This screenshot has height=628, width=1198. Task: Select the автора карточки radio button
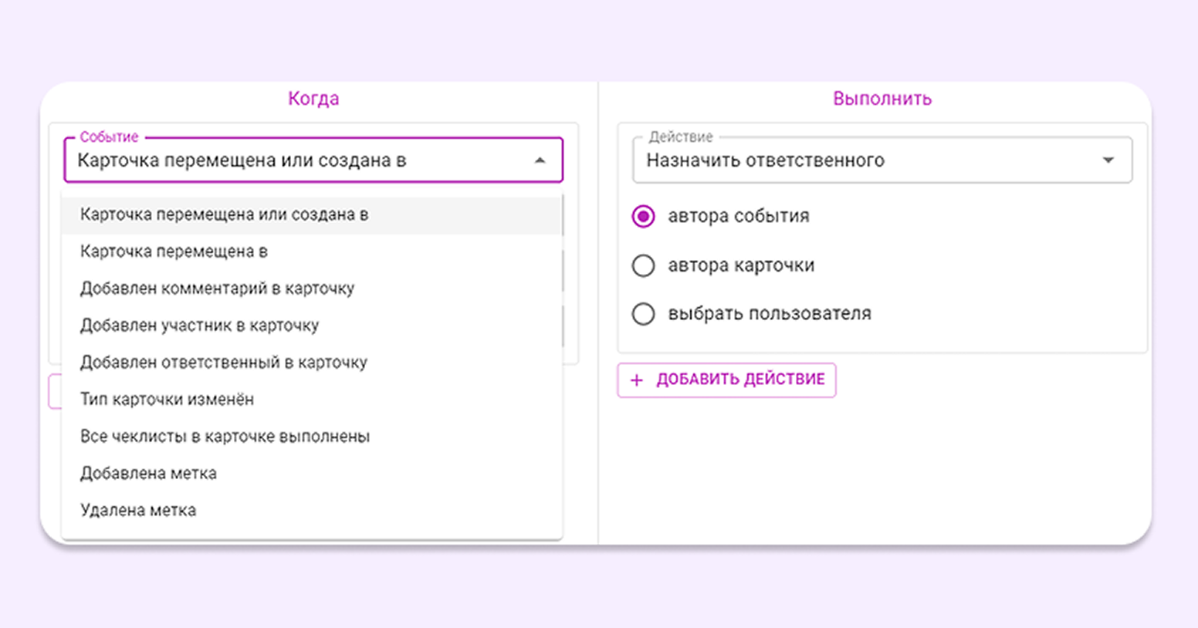click(643, 266)
